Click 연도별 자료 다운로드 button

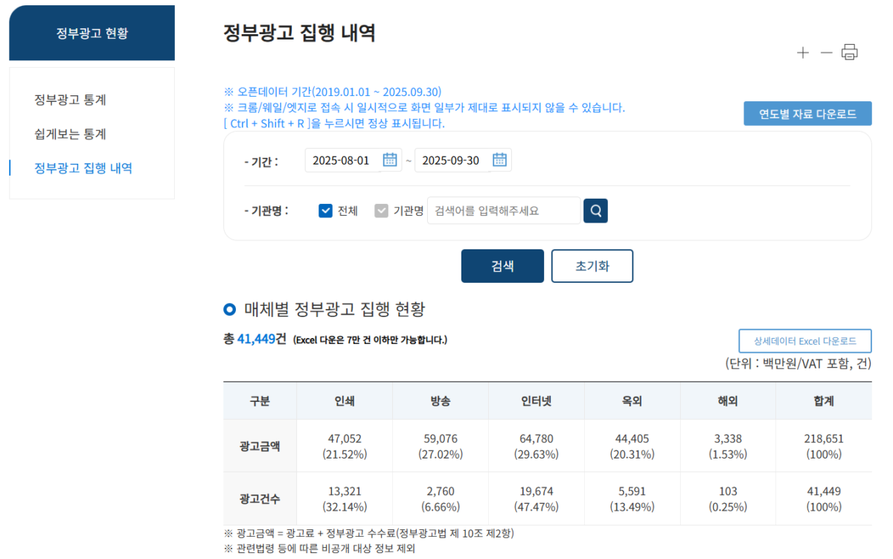pyautogui.click(x=807, y=114)
